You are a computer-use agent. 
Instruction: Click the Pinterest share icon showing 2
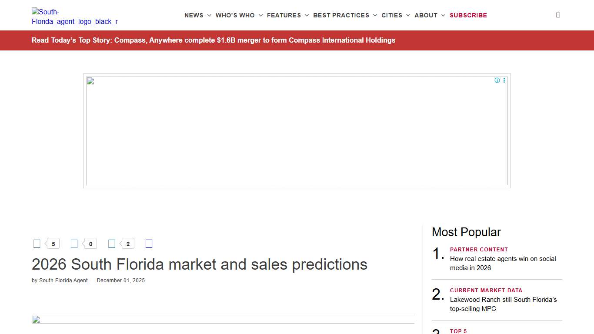[111, 243]
